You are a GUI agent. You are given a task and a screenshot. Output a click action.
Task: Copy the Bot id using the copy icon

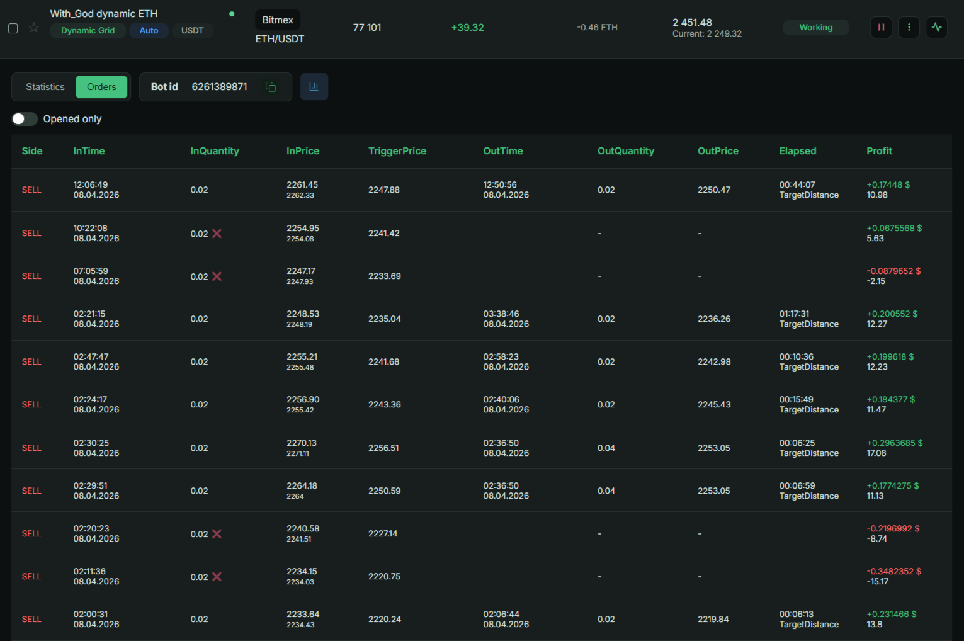[271, 87]
